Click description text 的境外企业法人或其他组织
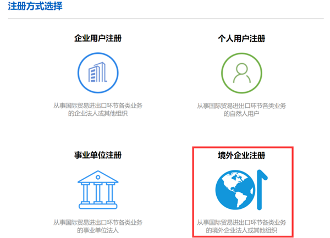 click(241, 230)
